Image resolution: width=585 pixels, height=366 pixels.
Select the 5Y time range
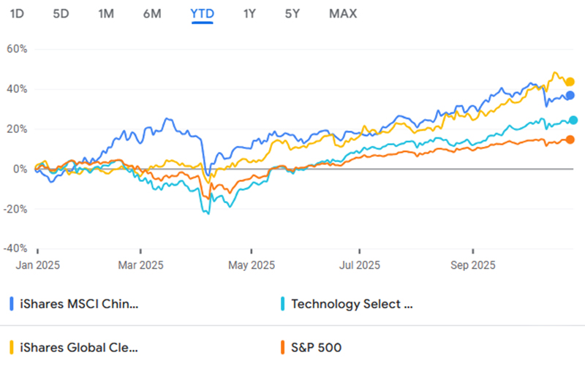293,13
